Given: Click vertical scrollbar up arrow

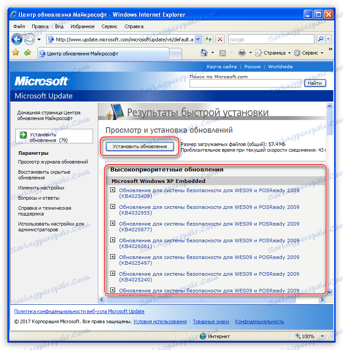Looking at the screenshot, I should pyautogui.click(x=329, y=106).
